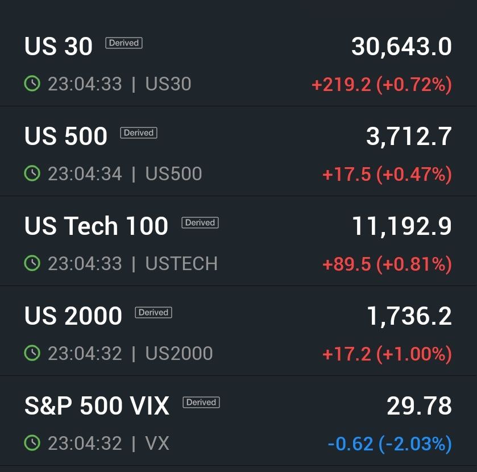
Task: Click the Derived tag next to US 2000
Action: tap(154, 312)
